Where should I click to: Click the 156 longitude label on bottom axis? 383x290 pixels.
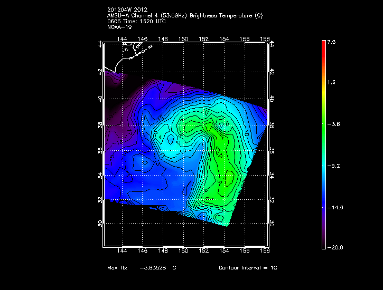click(245, 253)
